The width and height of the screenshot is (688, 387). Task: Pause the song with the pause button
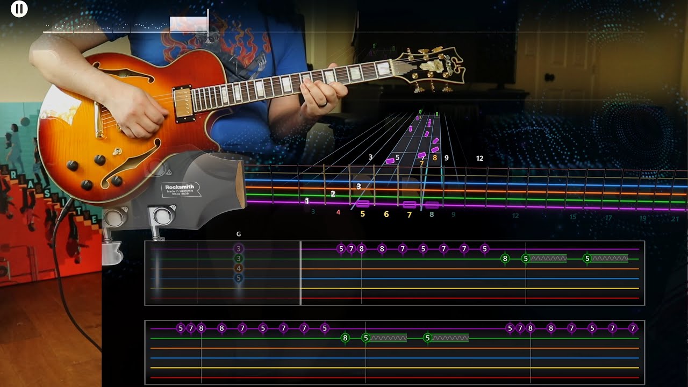pos(19,9)
